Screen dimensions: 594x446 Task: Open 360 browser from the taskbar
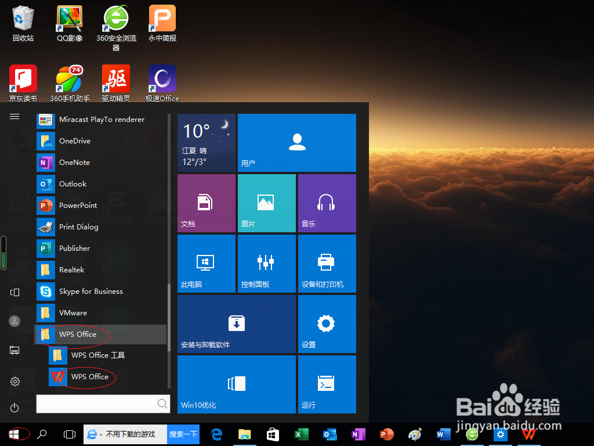pyautogui.click(x=472, y=434)
